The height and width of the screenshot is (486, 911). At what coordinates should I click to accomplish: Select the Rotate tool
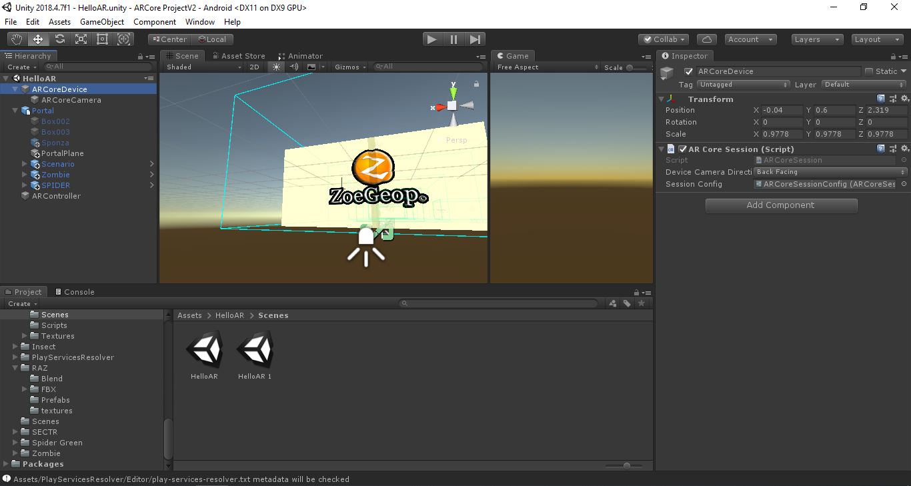pyautogui.click(x=59, y=39)
